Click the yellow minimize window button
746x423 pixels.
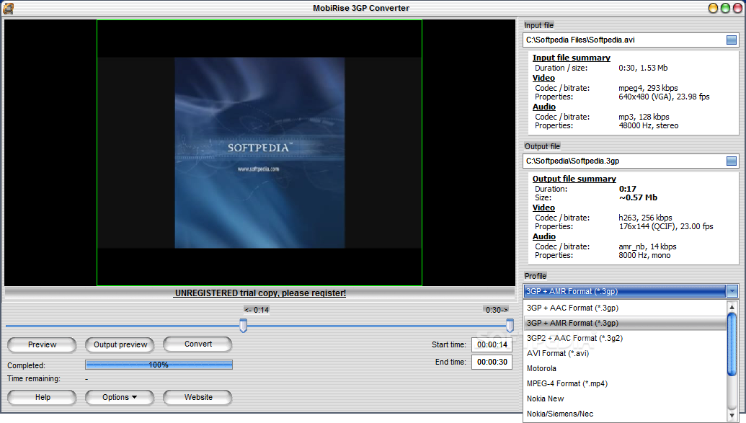pos(713,8)
